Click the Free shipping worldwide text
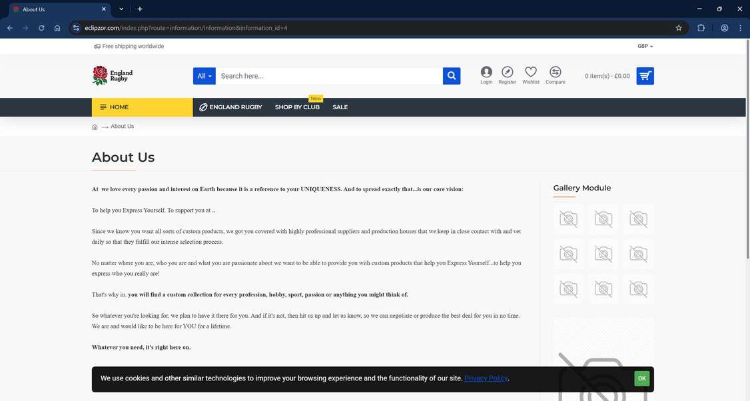 pos(133,47)
